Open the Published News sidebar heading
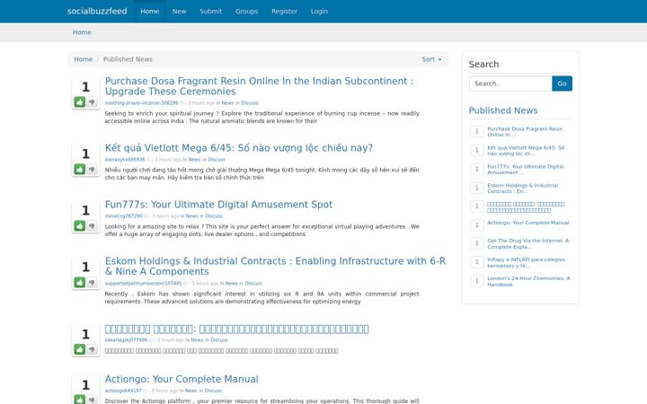Screen dimensions: 647x404 (x=503, y=110)
